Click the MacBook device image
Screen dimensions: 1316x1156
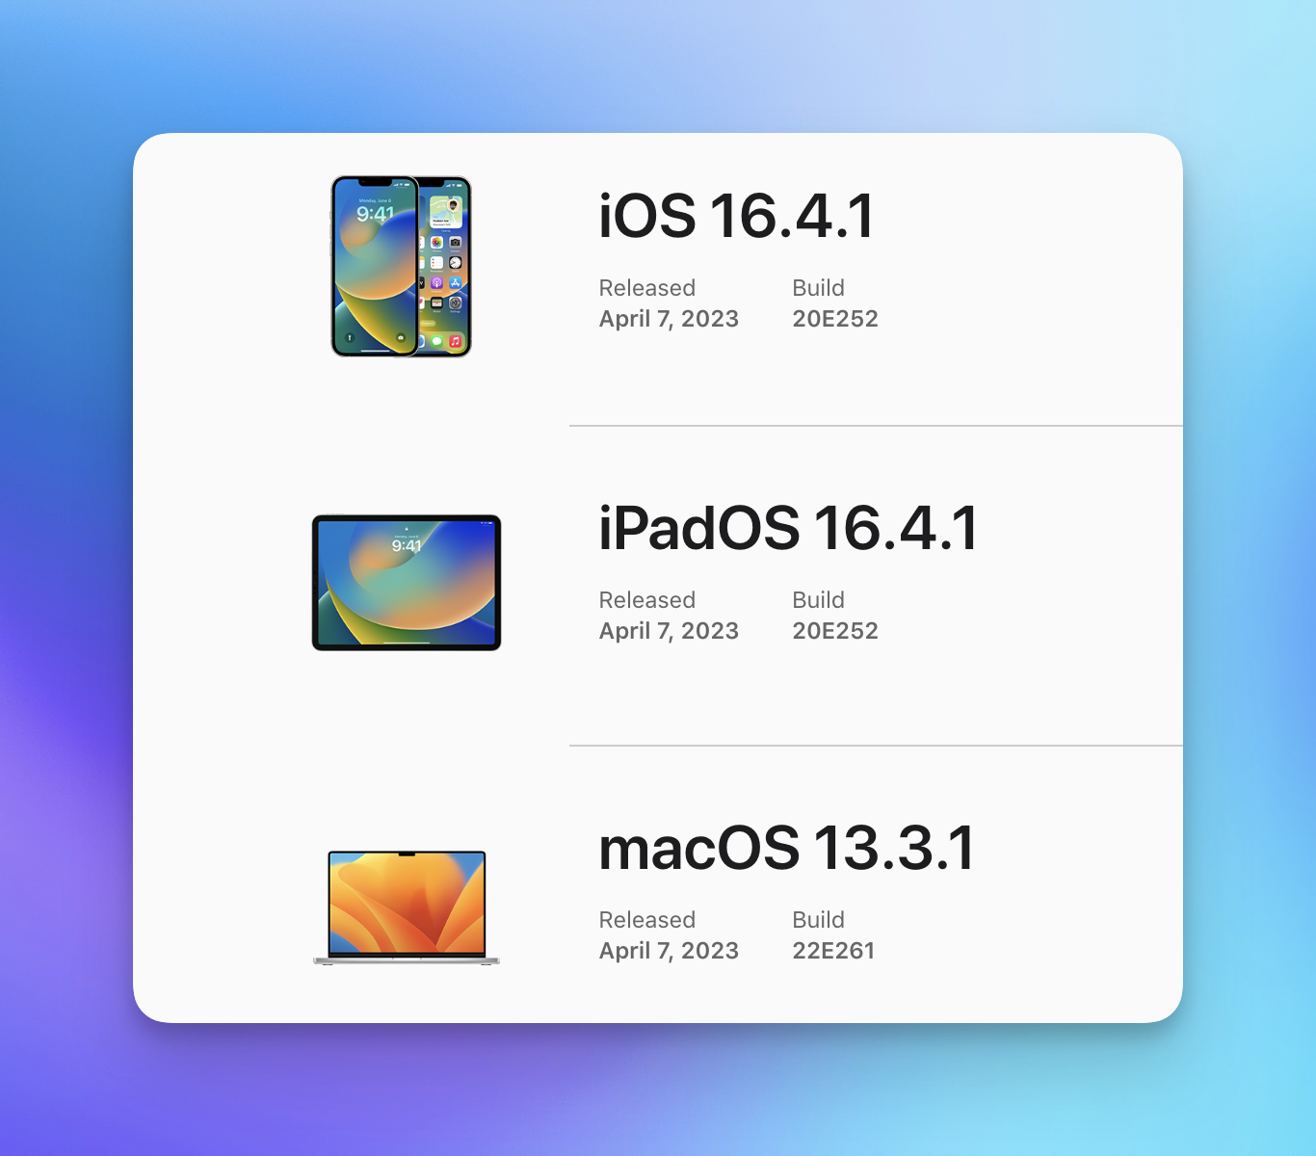coord(406,906)
